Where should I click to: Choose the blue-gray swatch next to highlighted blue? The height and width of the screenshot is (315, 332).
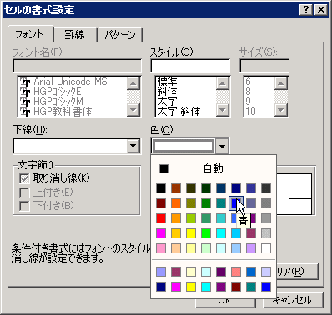click(x=251, y=203)
